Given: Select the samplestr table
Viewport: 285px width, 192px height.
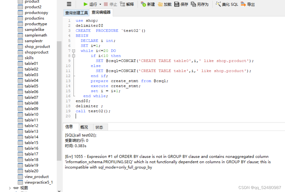Looking at the screenshot, I should (34, 41).
